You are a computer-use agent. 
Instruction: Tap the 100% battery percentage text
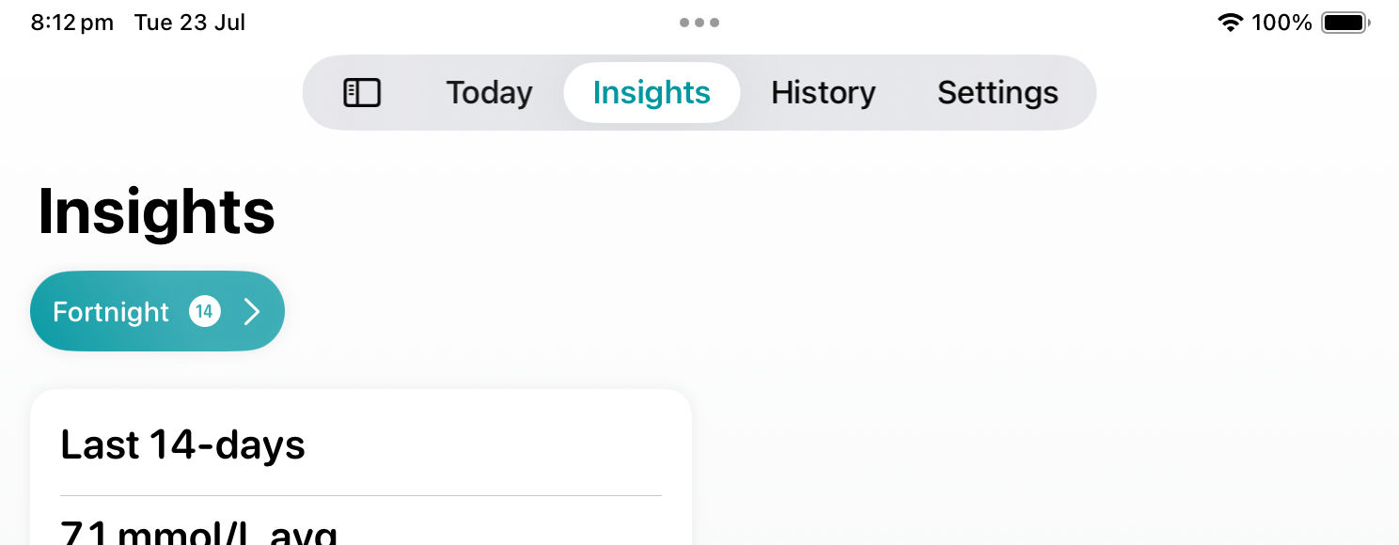click(x=1281, y=23)
